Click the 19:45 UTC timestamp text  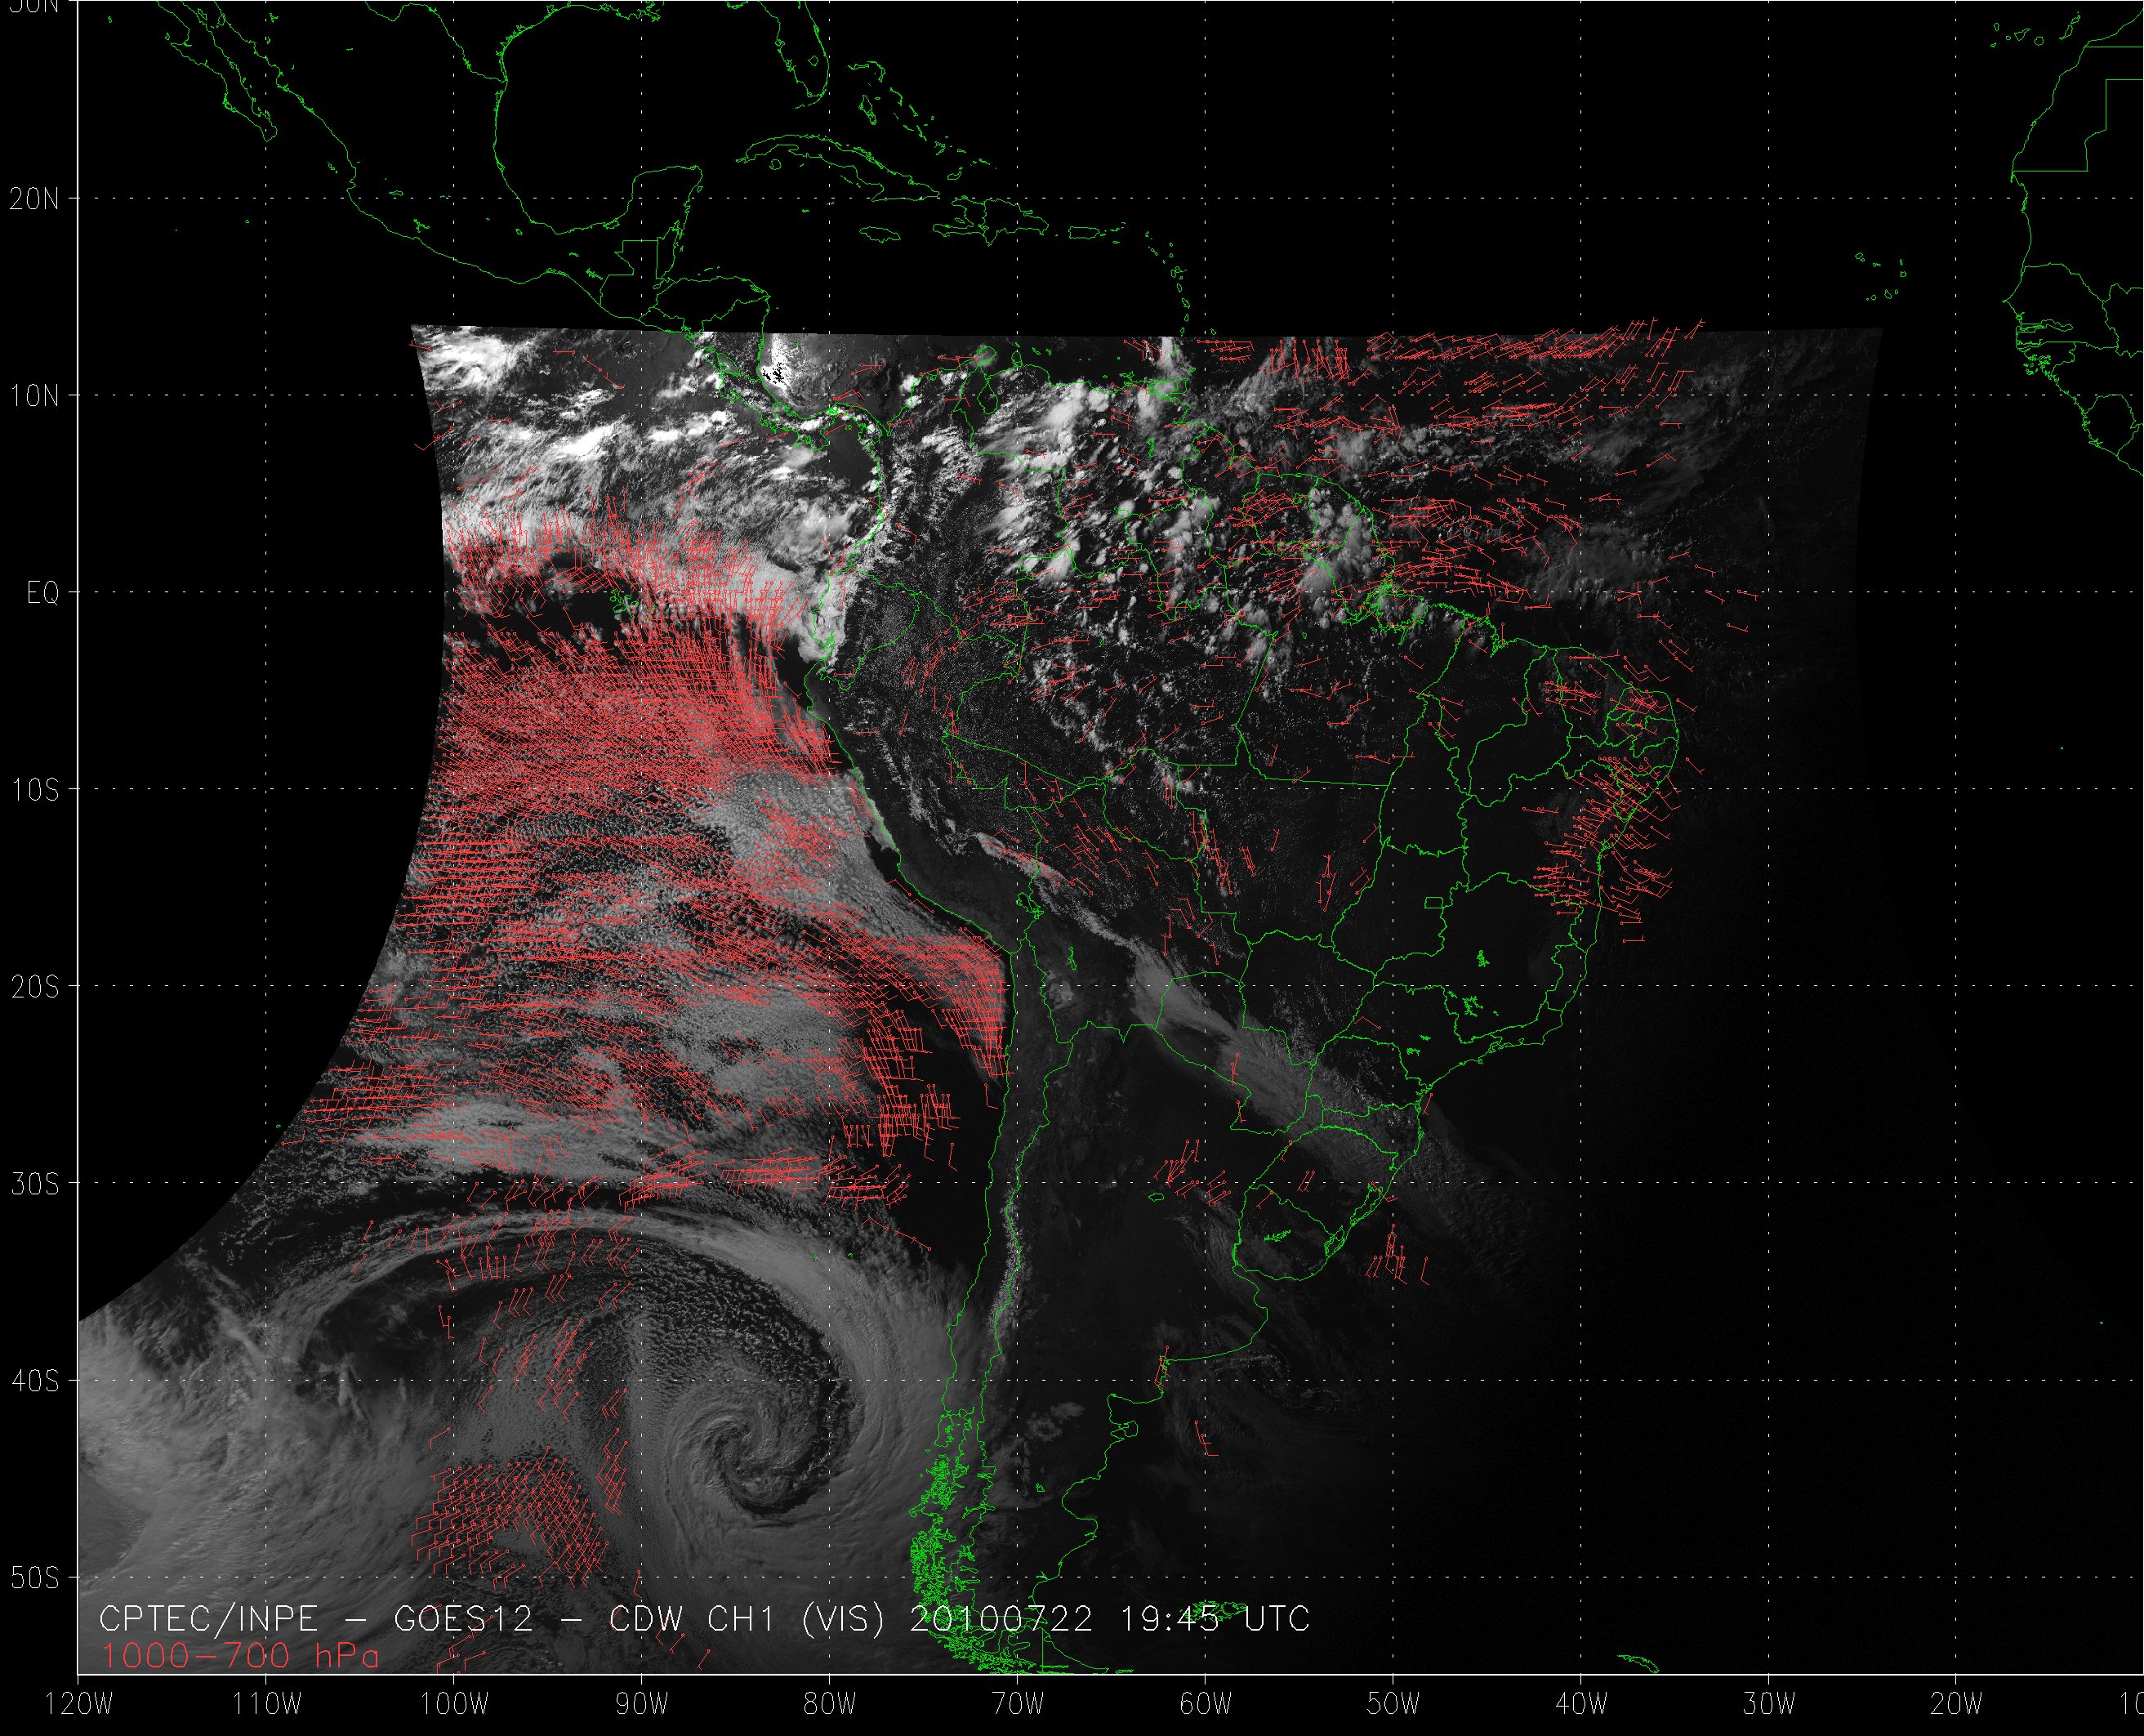coord(1214,1619)
